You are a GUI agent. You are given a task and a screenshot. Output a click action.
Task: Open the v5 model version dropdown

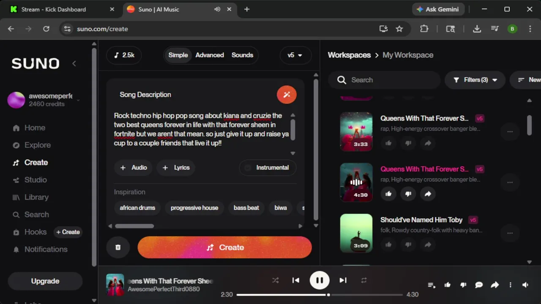295,55
